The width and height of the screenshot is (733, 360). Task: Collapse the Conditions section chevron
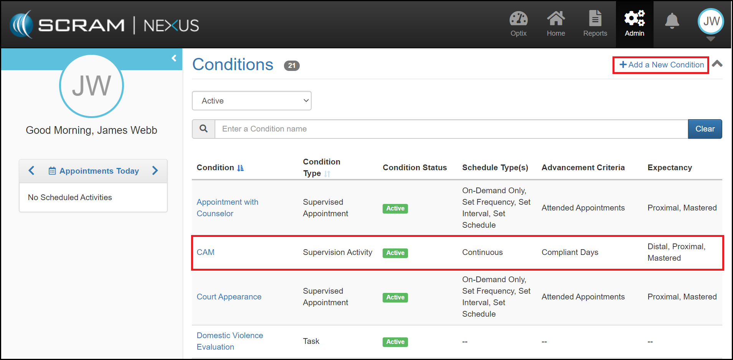click(717, 64)
